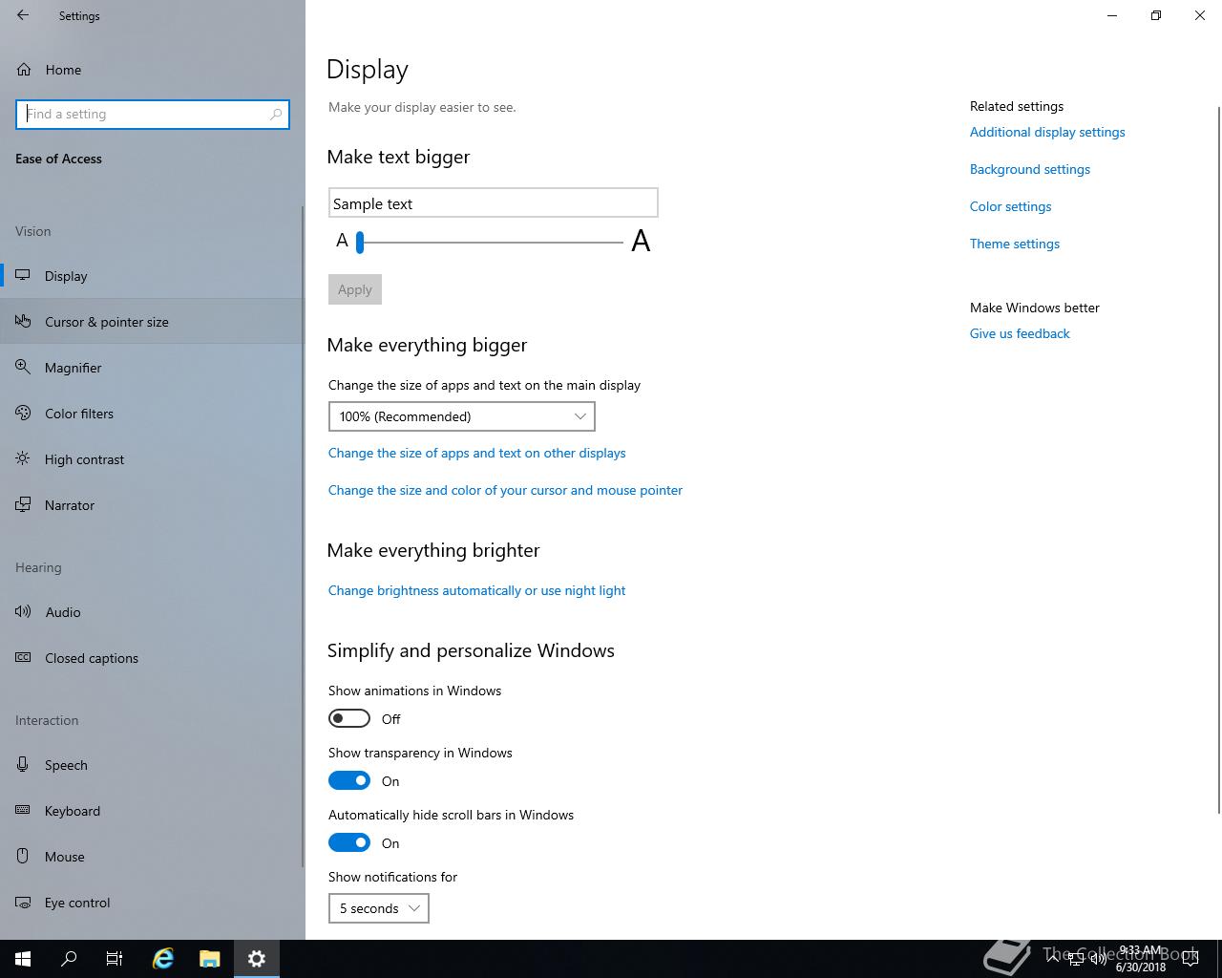Click the back arrow in Settings
The width and height of the screenshot is (1222, 978).
coord(23,15)
